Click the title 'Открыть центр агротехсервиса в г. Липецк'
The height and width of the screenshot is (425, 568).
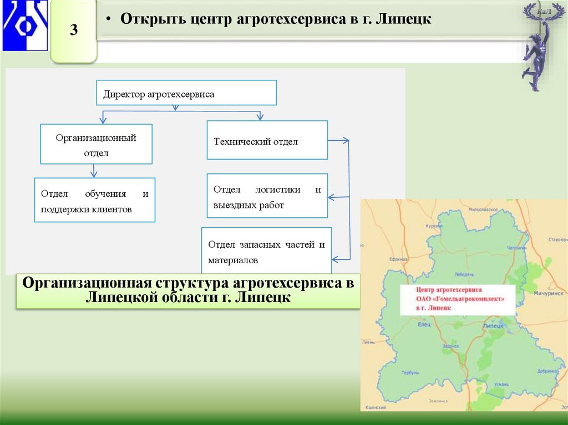tap(276, 19)
